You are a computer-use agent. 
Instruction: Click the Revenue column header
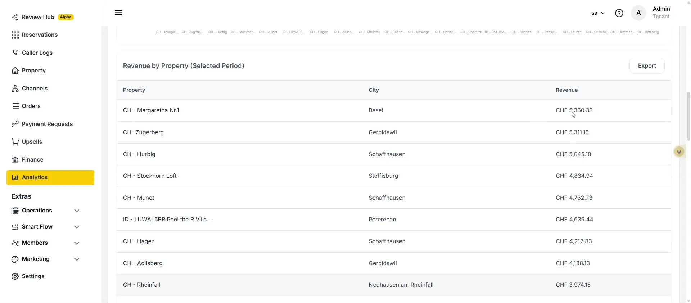(566, 90)
